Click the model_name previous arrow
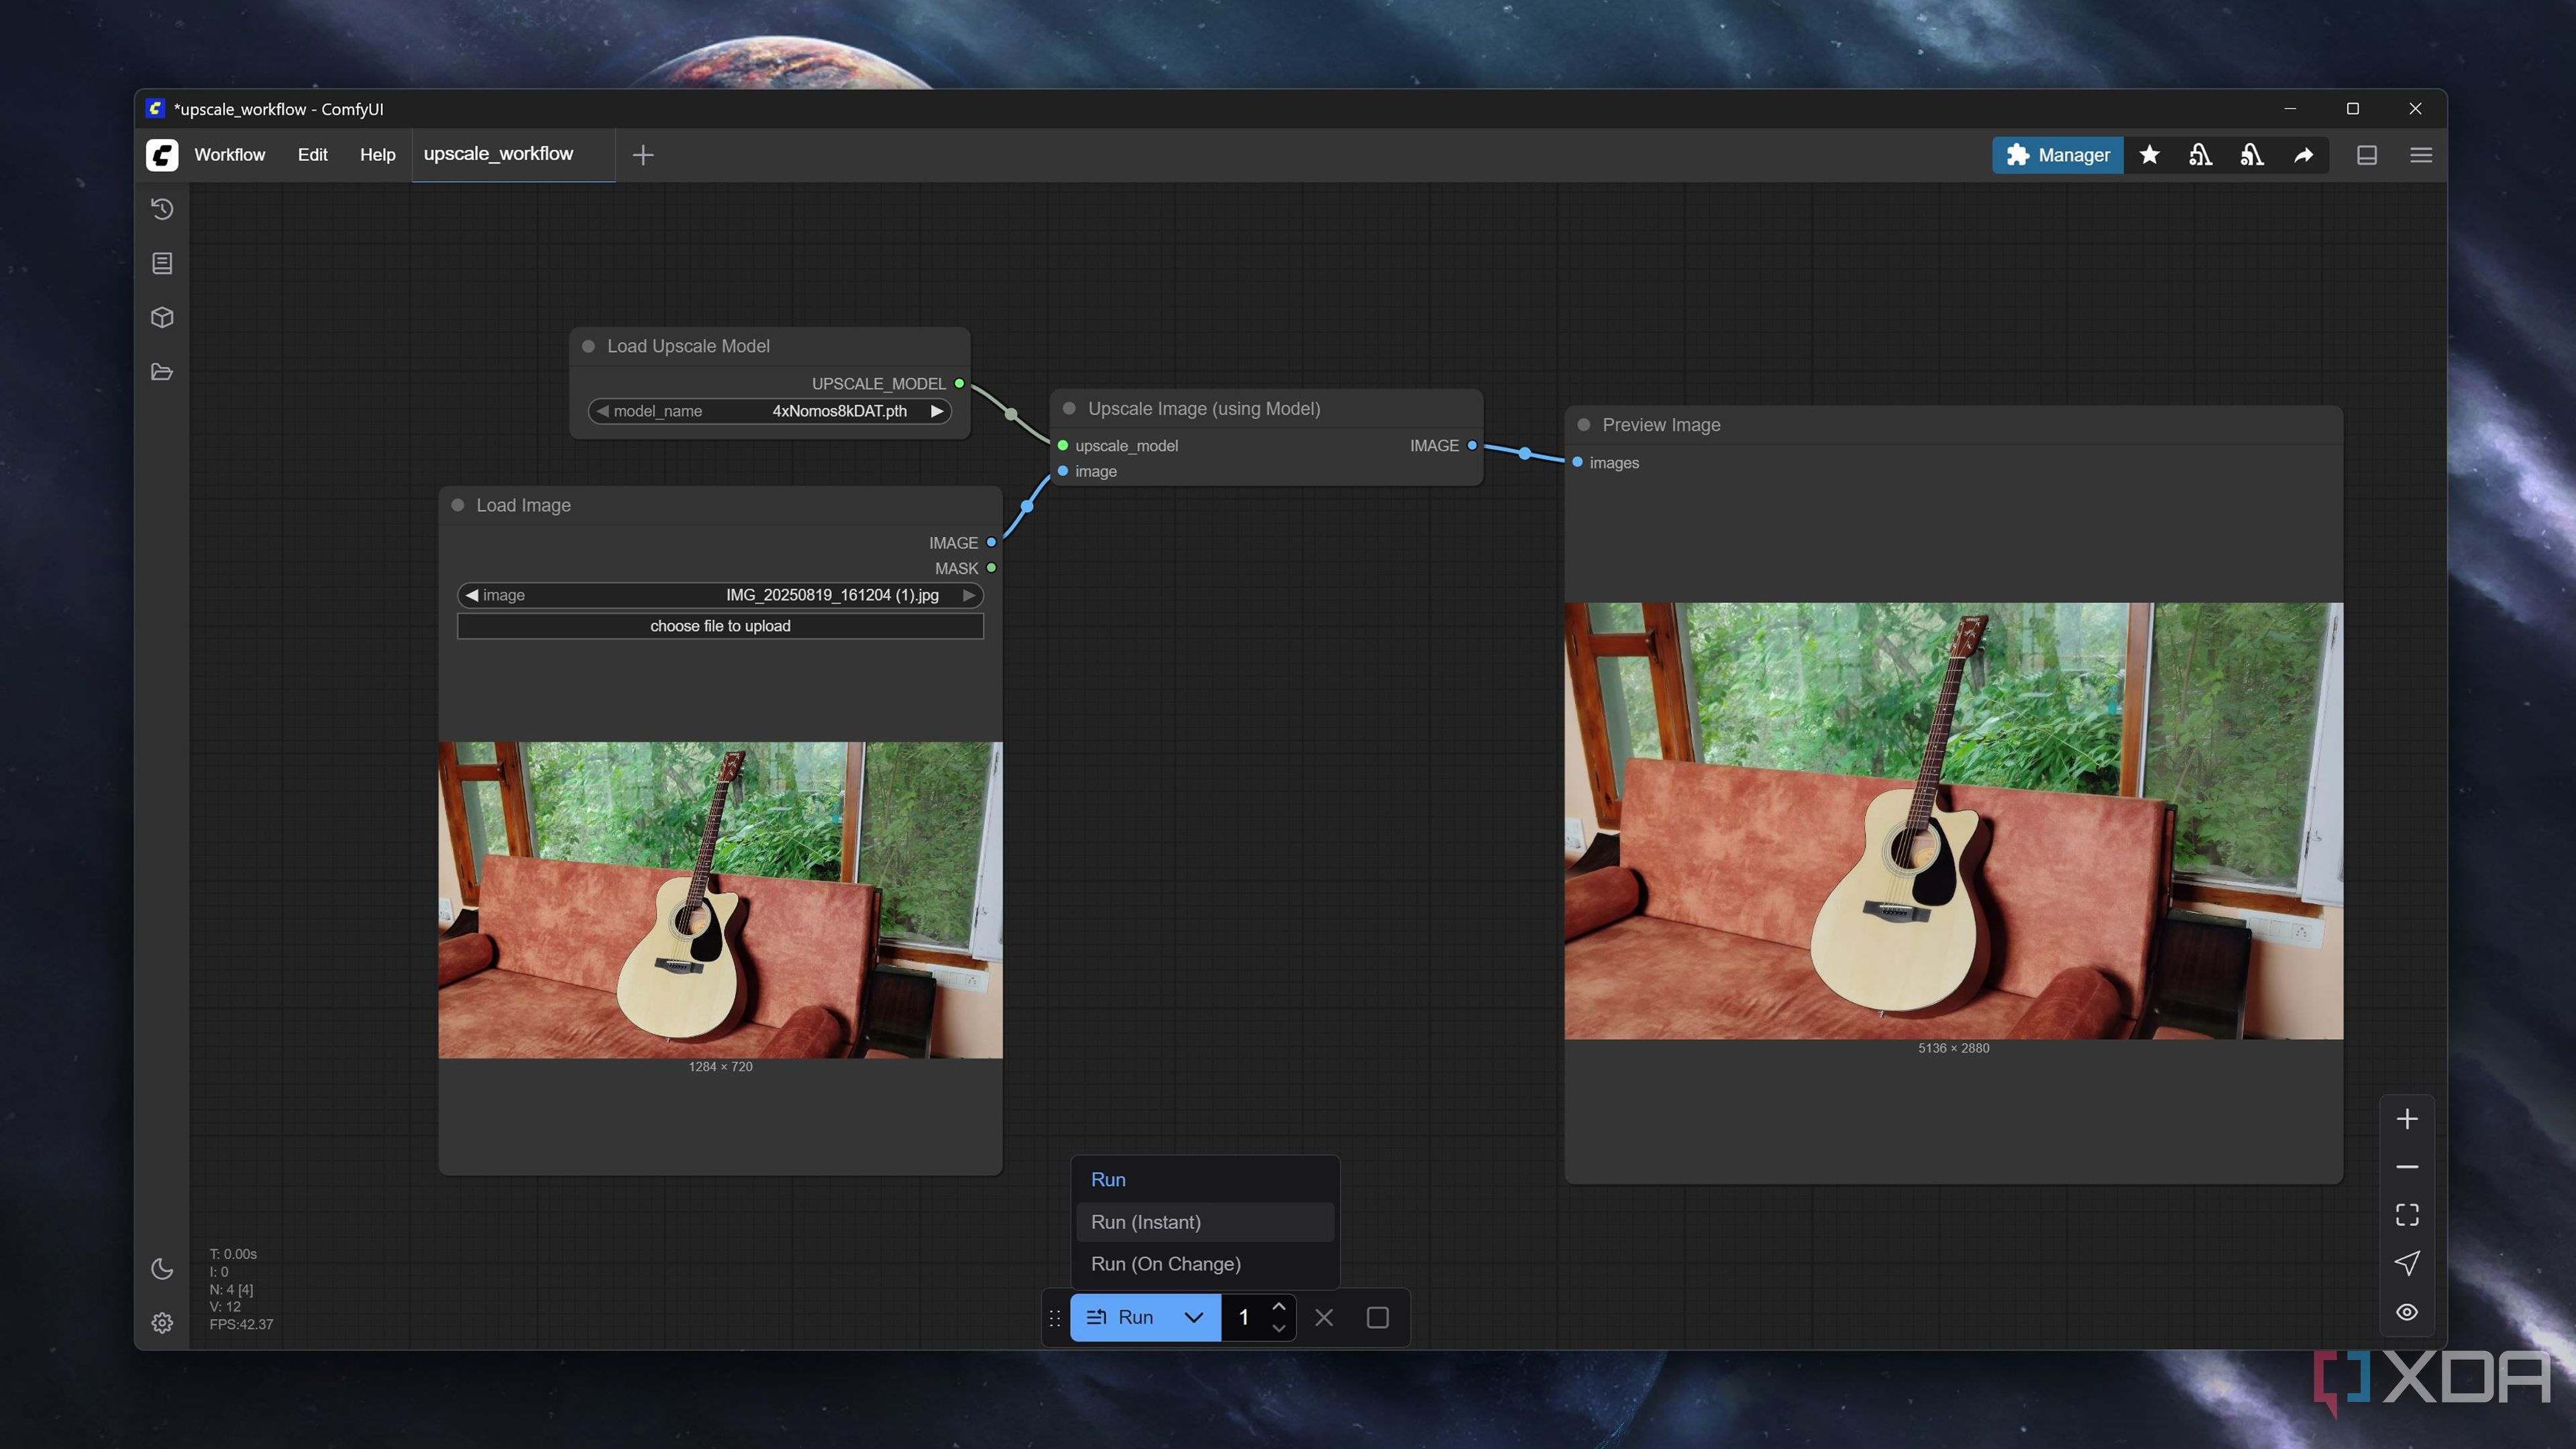This screenshot has width=2576, height=1449. pos(603,411)
